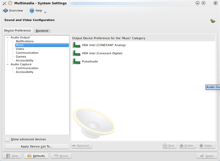
Task: Select Accessibility under Audio Capture
Action: click(25, 72)
